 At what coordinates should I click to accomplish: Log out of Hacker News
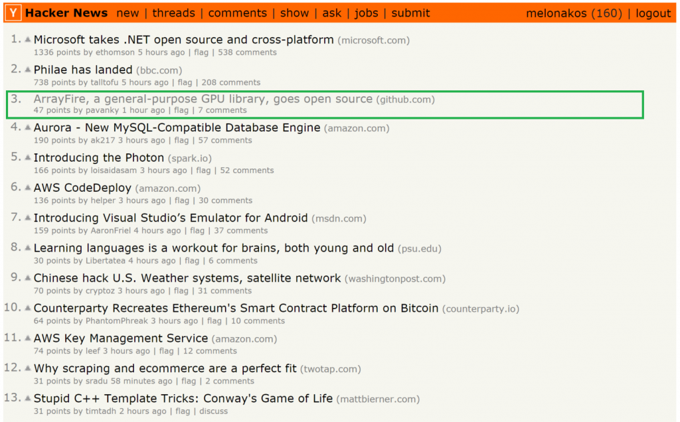[x=653, y=13]
